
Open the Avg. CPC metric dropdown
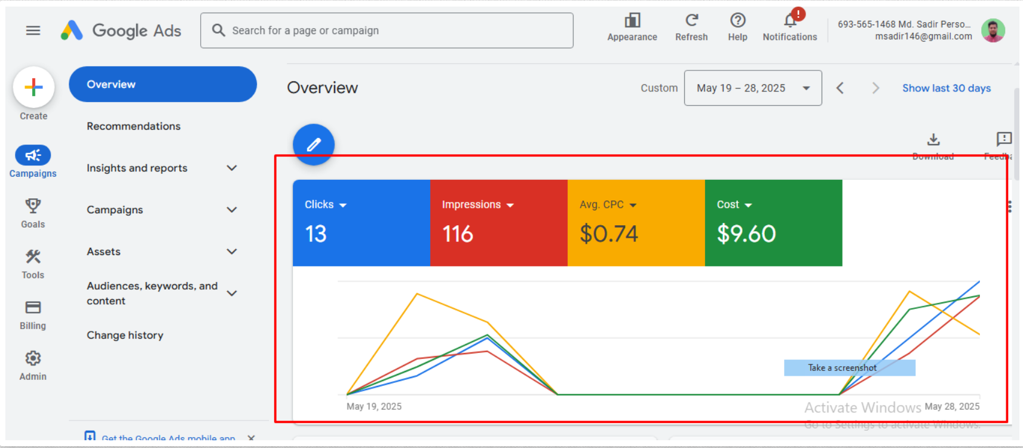tap(633, 205)
